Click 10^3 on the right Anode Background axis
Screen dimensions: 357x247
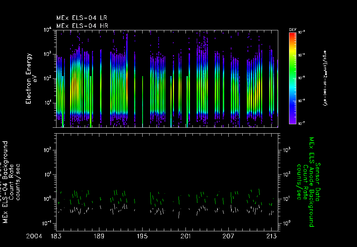tap(287, 150)
